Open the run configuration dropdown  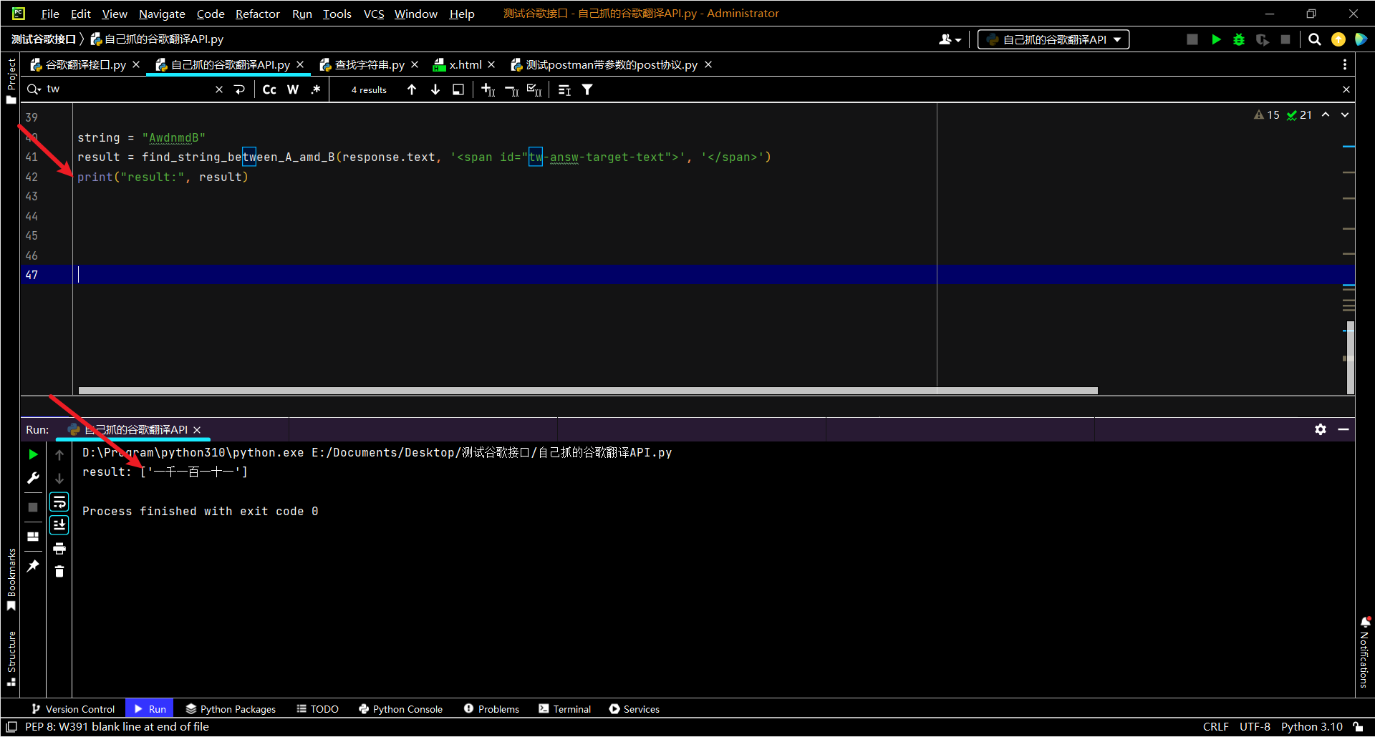1053,40
